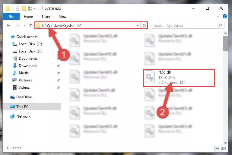Refresh the System32 folder
This screenshot has width=232, height=155.
point(144,25)
